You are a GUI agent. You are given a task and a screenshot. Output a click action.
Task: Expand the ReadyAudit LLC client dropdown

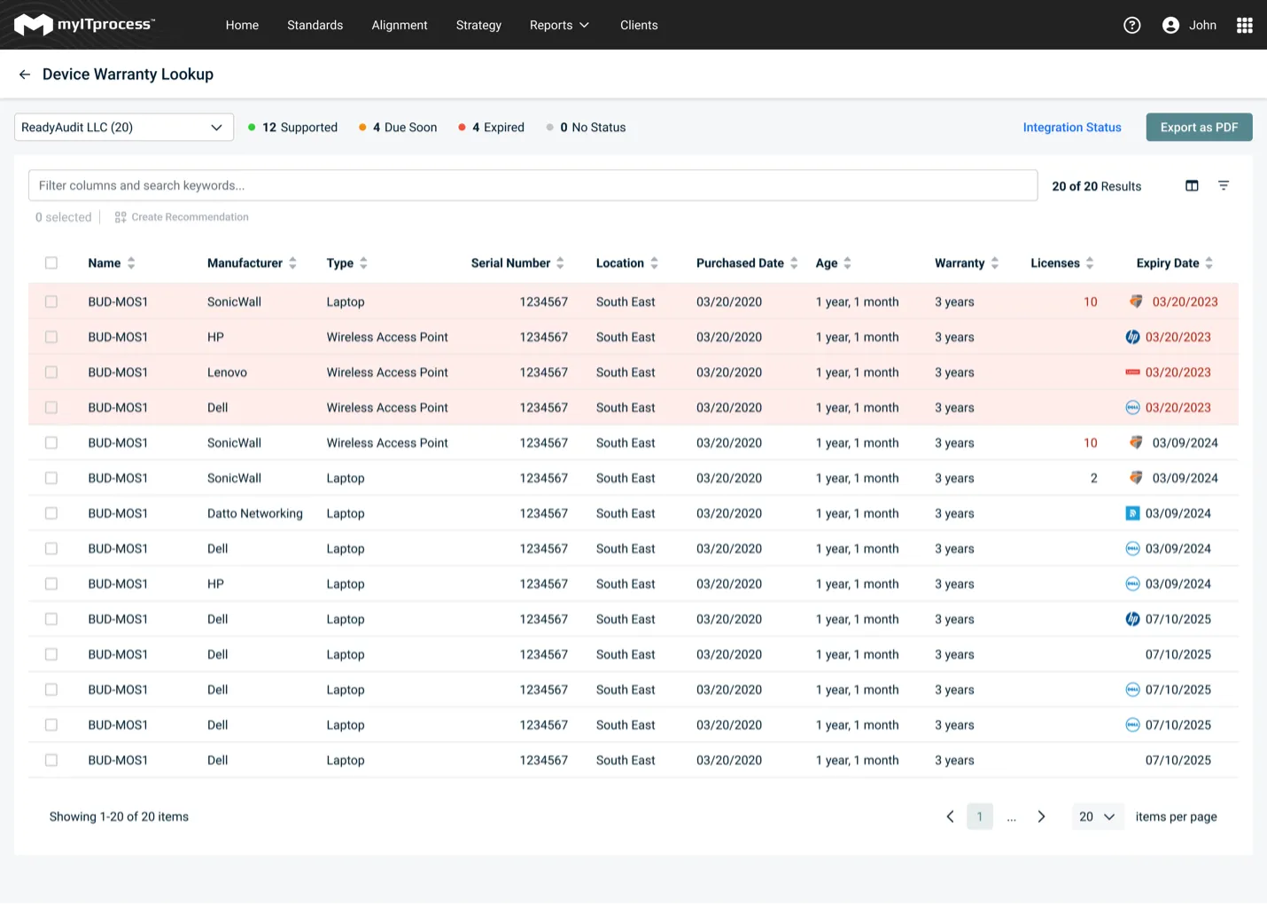(x=124, y=127)
